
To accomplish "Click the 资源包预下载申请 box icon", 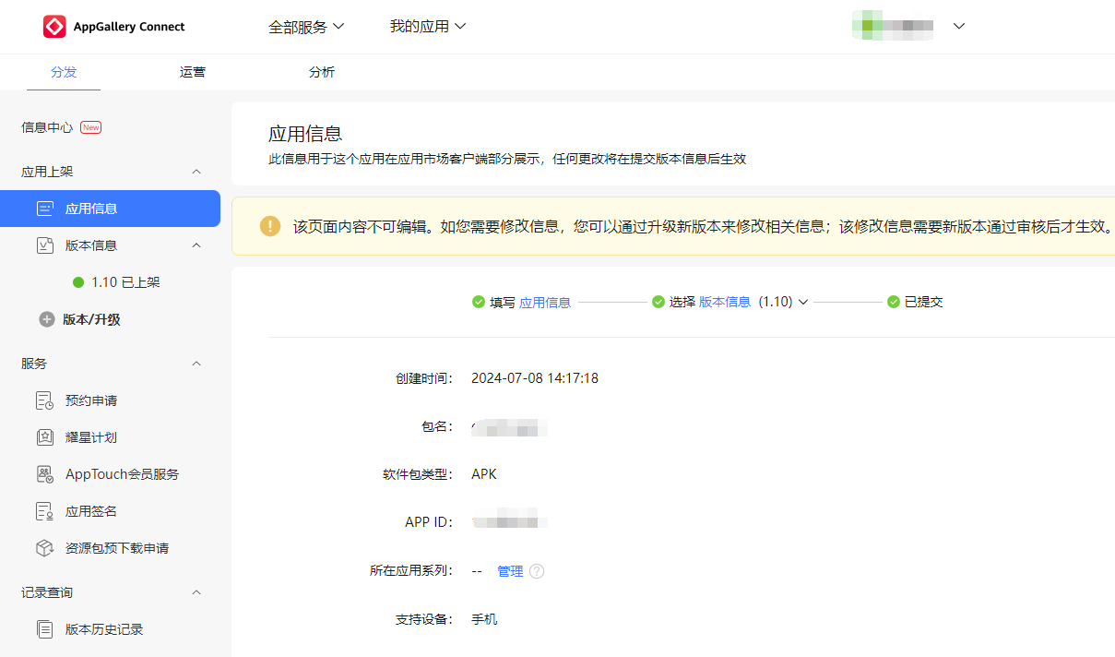I will tap(44, 548).
